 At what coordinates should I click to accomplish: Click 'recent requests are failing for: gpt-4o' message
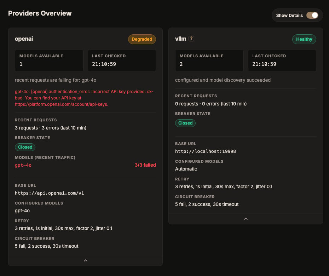tap(56, 80)
